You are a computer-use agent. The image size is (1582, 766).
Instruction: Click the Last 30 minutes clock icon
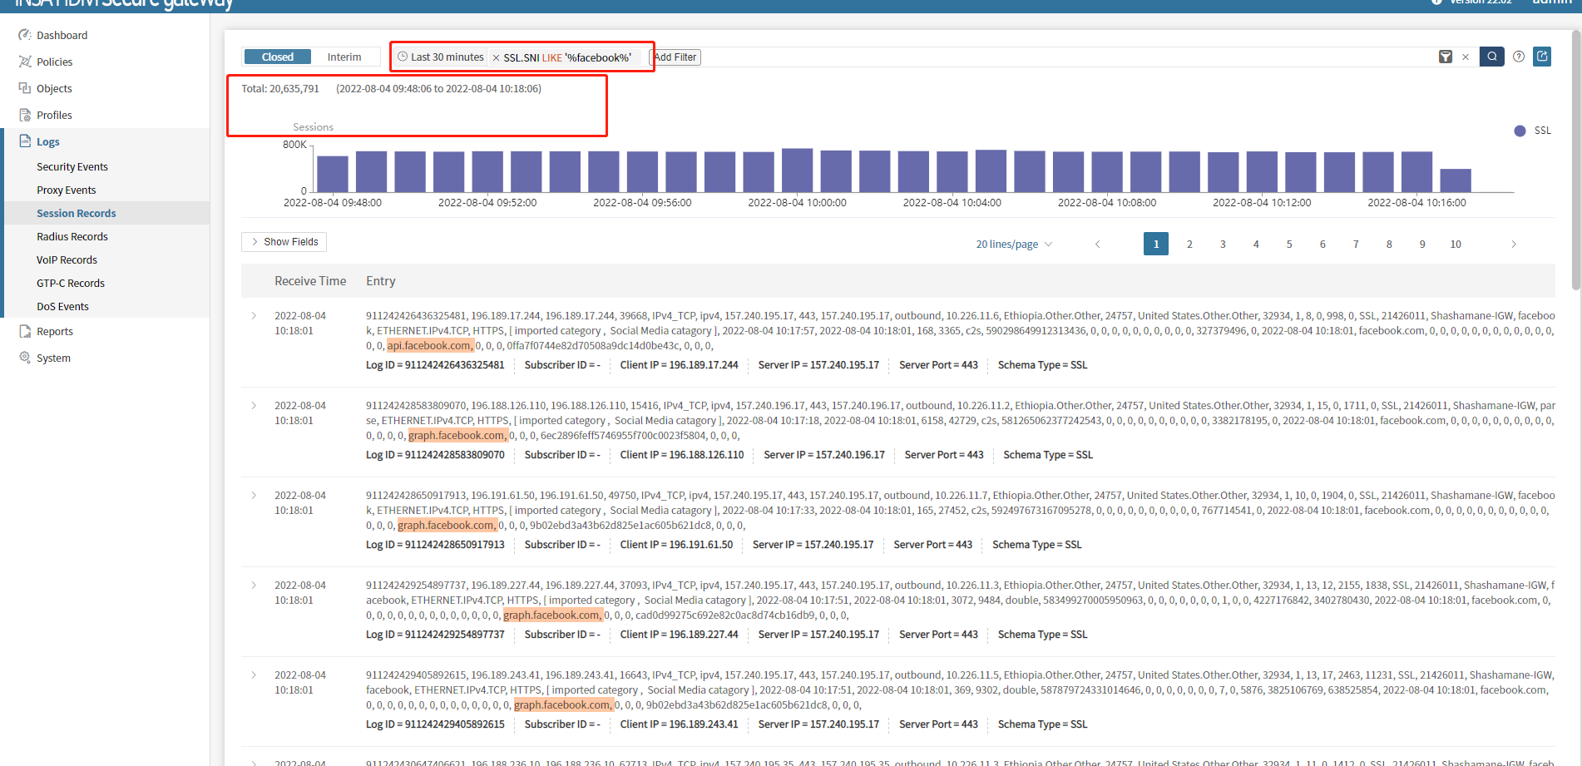pos(403,57)
